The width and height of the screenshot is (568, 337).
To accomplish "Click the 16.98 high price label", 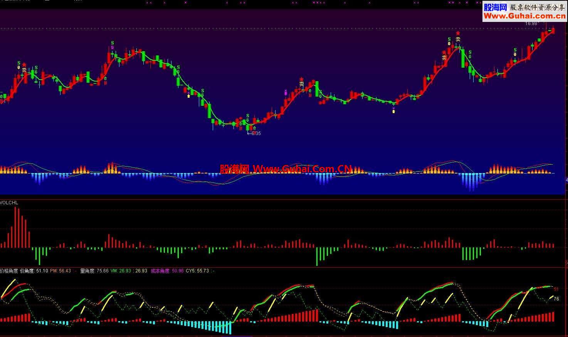I will pos(531,23).
